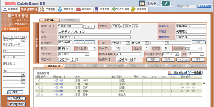The image size is (214, 107).
Task: Open the 割引 支払形態 dropdown
Action: pyautogui.click(x=194, y=49)
